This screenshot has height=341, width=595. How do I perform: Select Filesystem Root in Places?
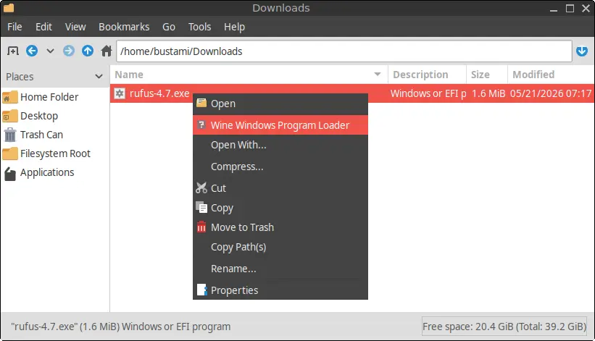(55, 153)
